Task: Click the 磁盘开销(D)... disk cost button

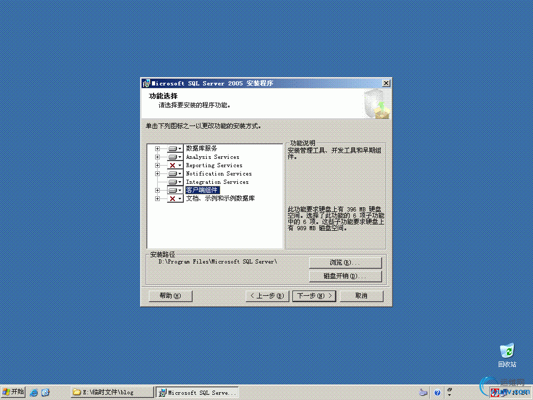Action: [346, 276]
